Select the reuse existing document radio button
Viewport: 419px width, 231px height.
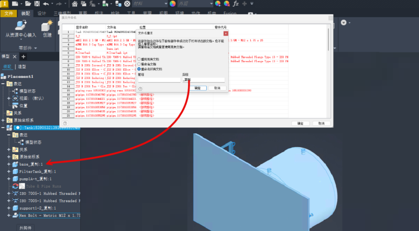click(x=139, y=59)
